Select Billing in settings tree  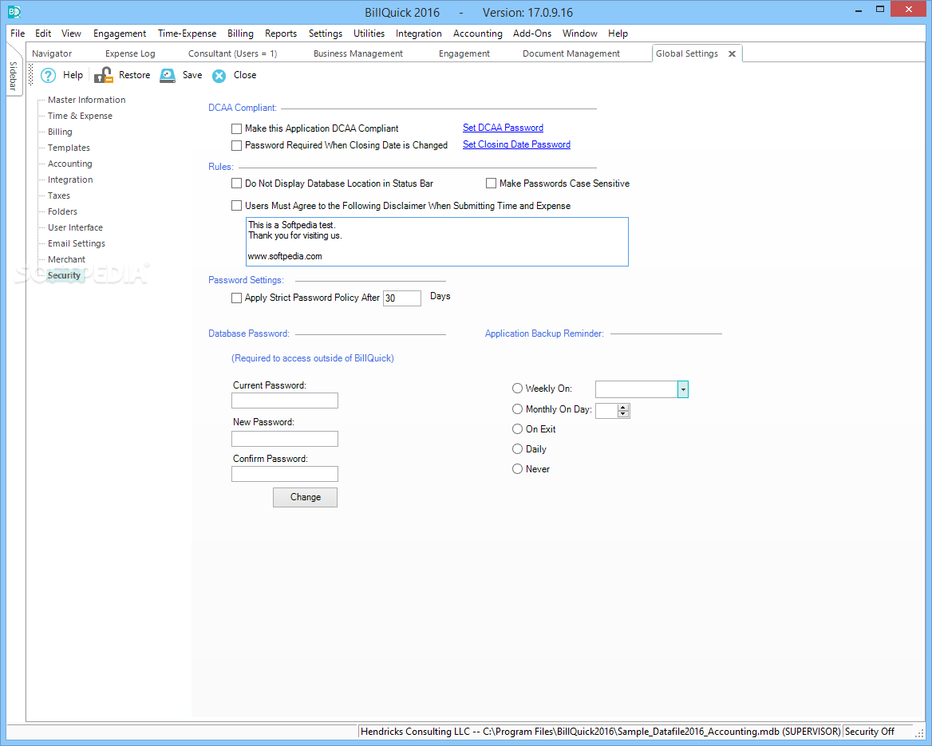(60, 132)
